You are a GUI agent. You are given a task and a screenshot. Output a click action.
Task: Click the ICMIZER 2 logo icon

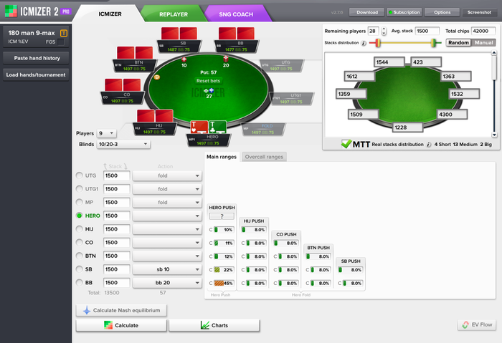coord(11,11)
